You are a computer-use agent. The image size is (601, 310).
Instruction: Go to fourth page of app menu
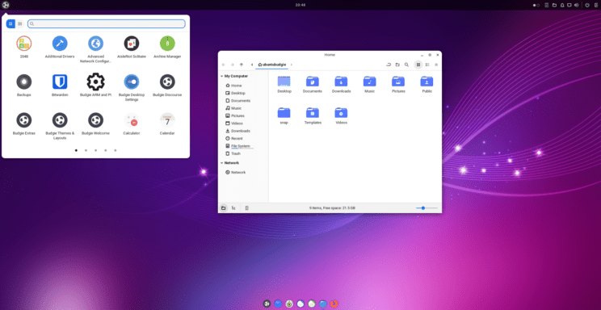click(105, 151)
